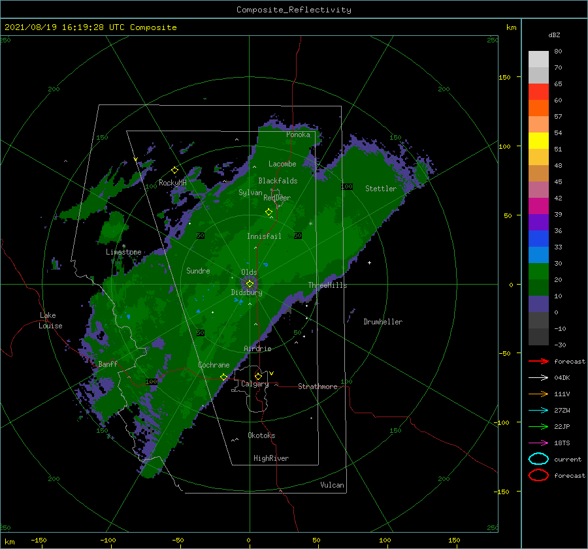Image resolution: width=588 pixels, height=549 pixels.
Task: Select the white 04DK arrow legend icon
Action: click(538, 378)
